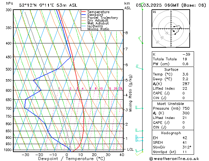Click the Wet Adiabat legend label
This screenshot has width=209, height=161.
click(98, 24)
